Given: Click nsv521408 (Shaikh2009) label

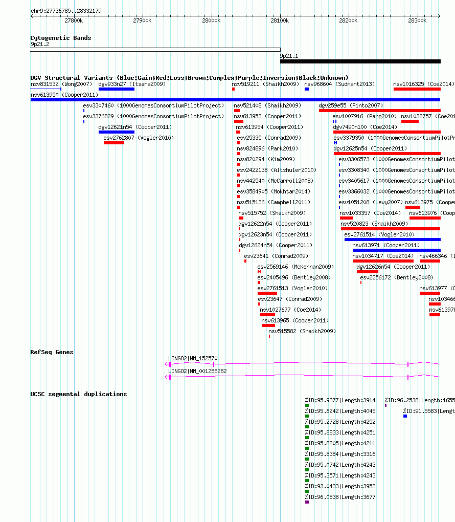Looking at the screenshot, I should [x=267, y=105].
